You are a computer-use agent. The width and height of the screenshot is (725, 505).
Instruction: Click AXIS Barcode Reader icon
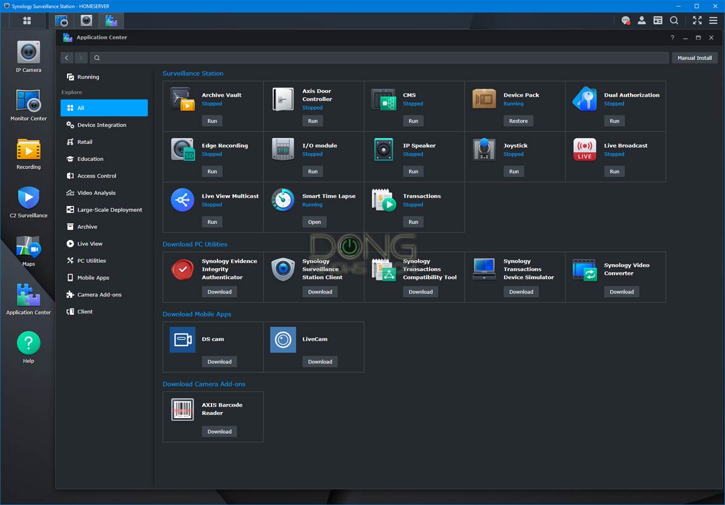182,410
